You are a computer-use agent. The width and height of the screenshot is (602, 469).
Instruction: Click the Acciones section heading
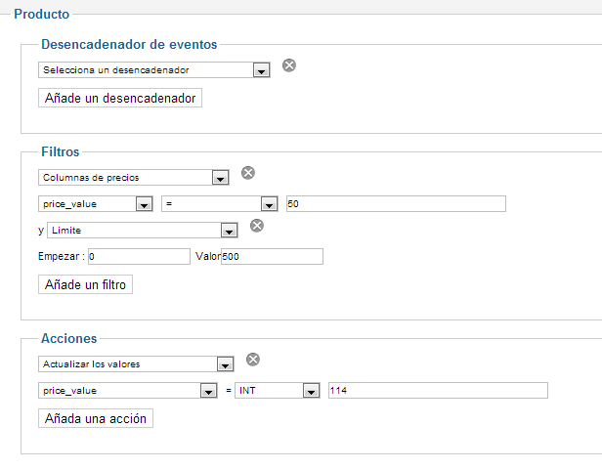click(68, 338)
